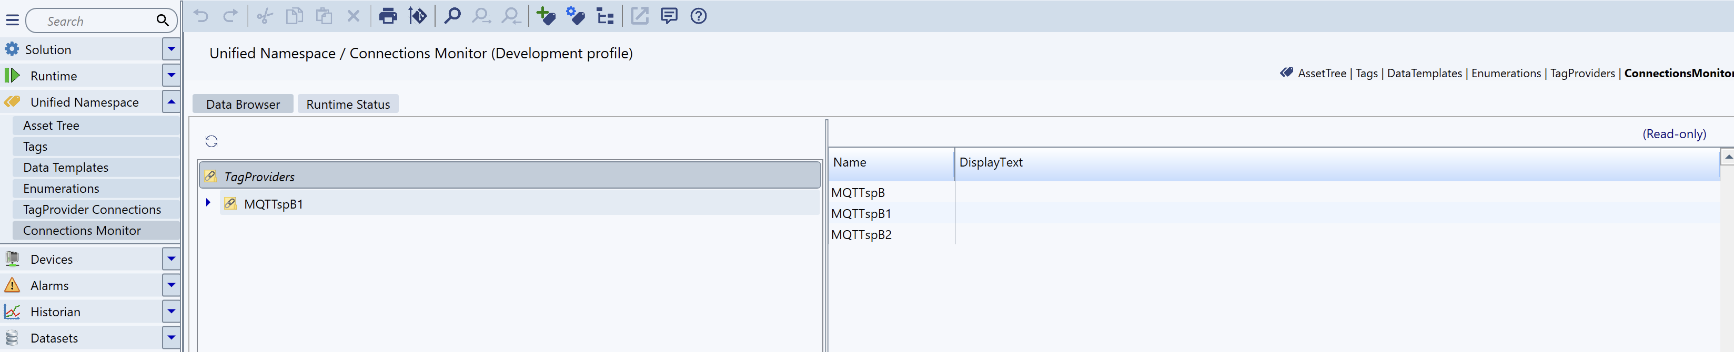Switch to the Runtime Status tab
The height and width of the screenshot is (352, 1734).
click(x=348, y=104)
